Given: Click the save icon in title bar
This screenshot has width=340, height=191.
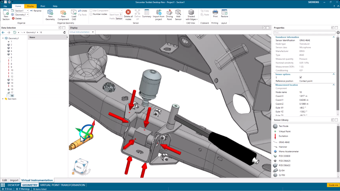Looking at the screenshot, I should point(5,2).
